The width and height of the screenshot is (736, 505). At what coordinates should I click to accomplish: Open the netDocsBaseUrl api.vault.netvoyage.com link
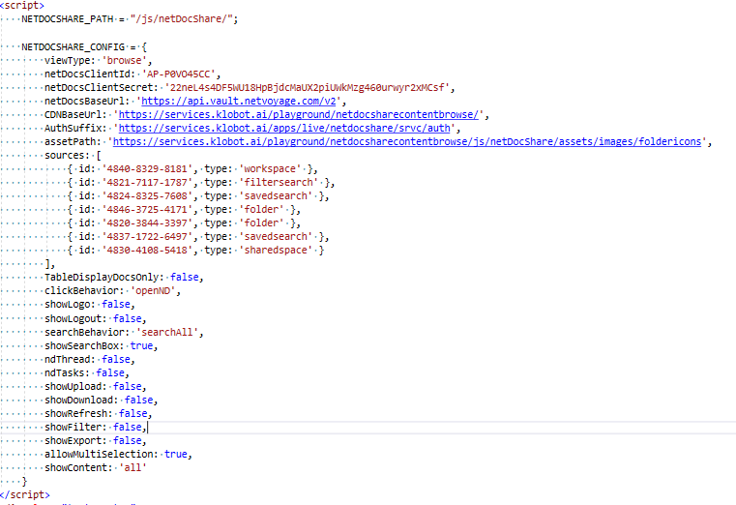pyautogui.click(x=239, y=101)
